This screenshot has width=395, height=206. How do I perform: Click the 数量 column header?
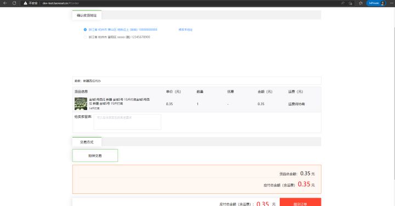[x=200, y=91]
